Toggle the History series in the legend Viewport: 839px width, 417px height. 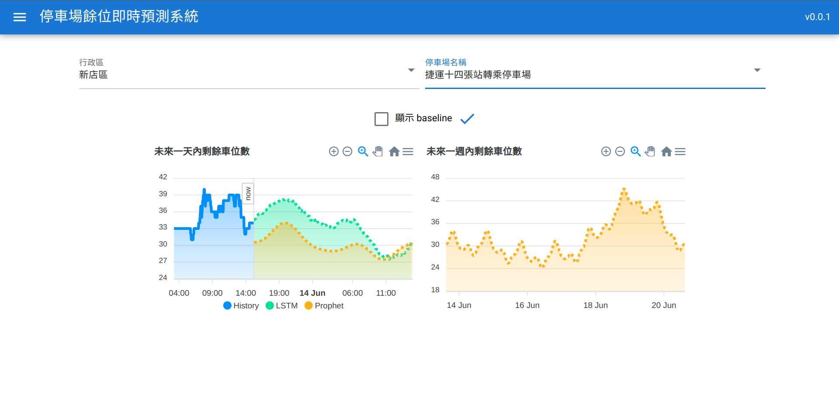[241, 306]
